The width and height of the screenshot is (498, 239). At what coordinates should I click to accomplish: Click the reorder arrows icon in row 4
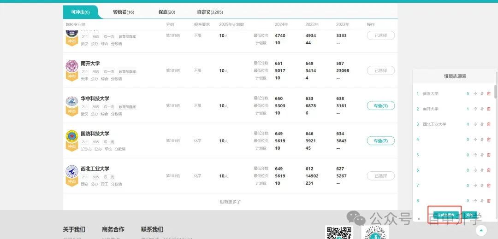(x=482, y=140)
